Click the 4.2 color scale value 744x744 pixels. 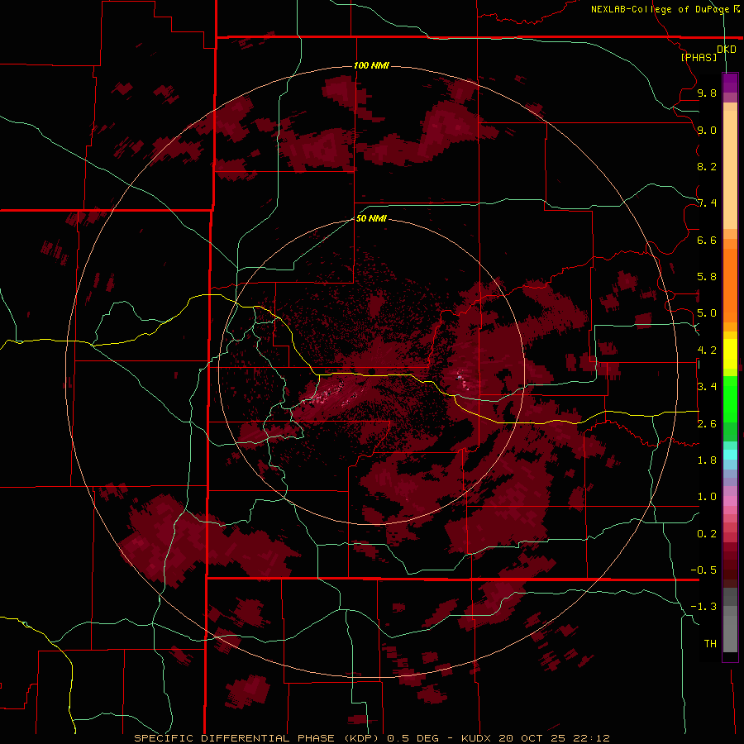707,351
